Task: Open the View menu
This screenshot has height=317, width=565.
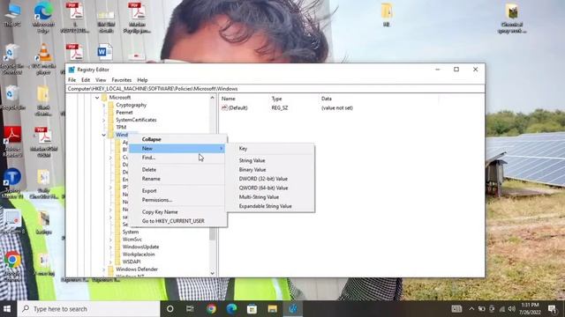Action: (101, 80)
